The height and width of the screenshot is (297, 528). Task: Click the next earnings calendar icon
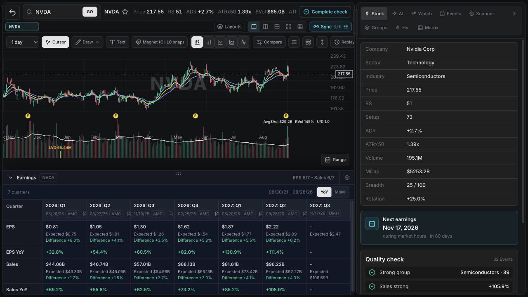372,224
